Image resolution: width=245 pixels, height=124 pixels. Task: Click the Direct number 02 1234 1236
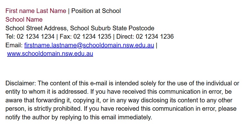click(x=155, y=37)
